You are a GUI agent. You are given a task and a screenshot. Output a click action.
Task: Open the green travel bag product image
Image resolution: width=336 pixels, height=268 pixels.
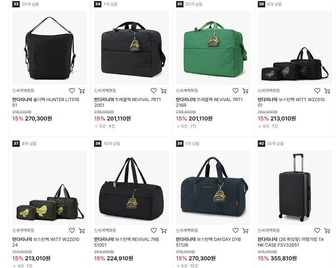[x=213, y=48]
